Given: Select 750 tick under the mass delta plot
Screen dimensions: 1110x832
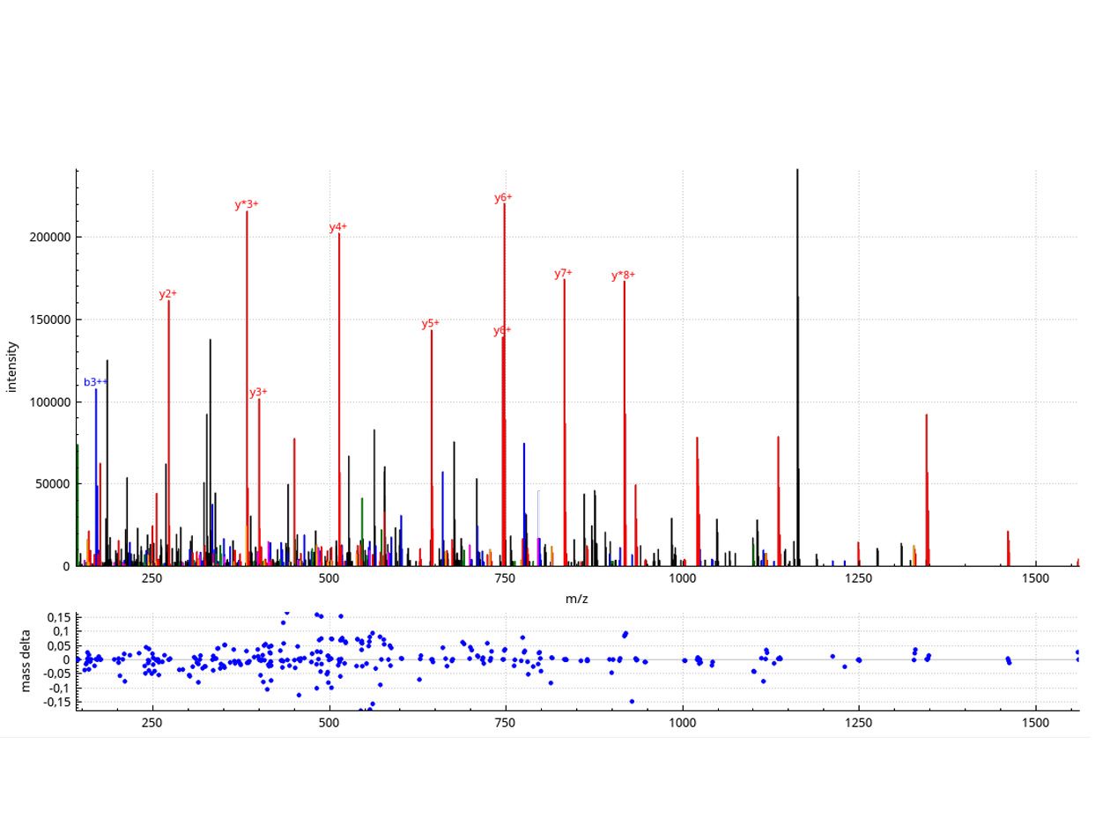Looking at the screenshot, I should tap(506, 722).
